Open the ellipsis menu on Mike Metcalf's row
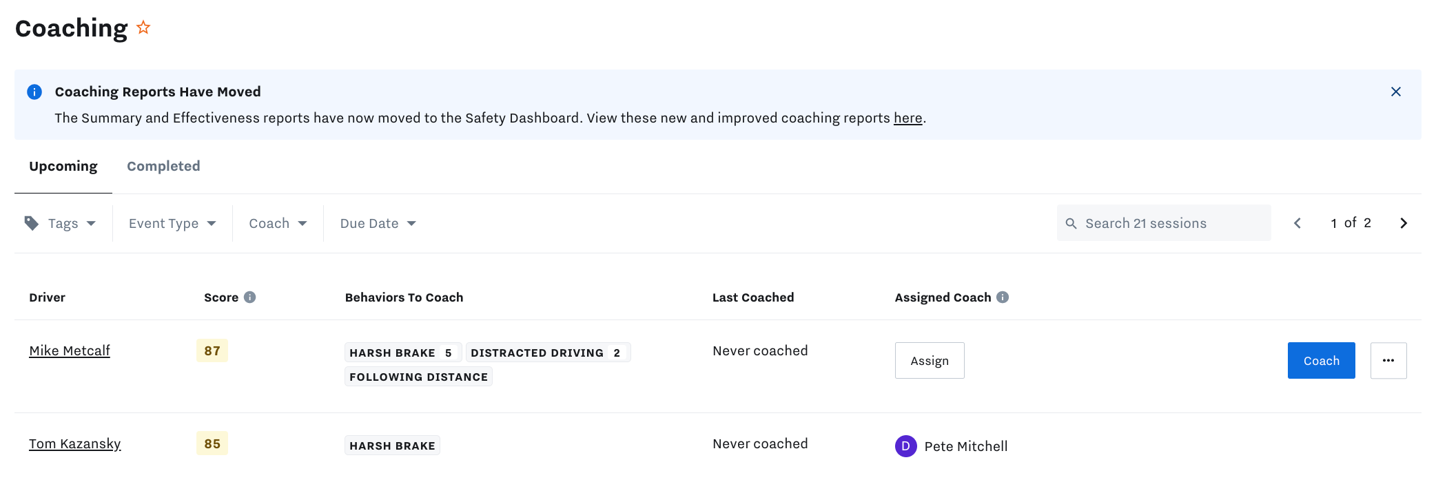This screenshot has width=1436, height=482. coord(1388,360)
